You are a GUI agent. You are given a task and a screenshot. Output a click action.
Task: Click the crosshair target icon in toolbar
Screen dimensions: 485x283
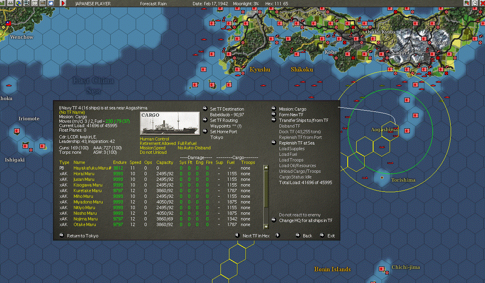coord(27,3)
